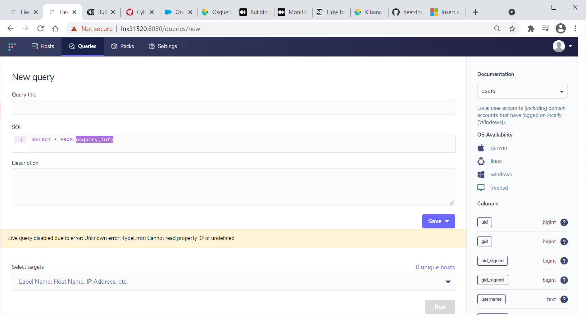Switch to the Packs tab

pyautogui.click(x=122, y=46)
